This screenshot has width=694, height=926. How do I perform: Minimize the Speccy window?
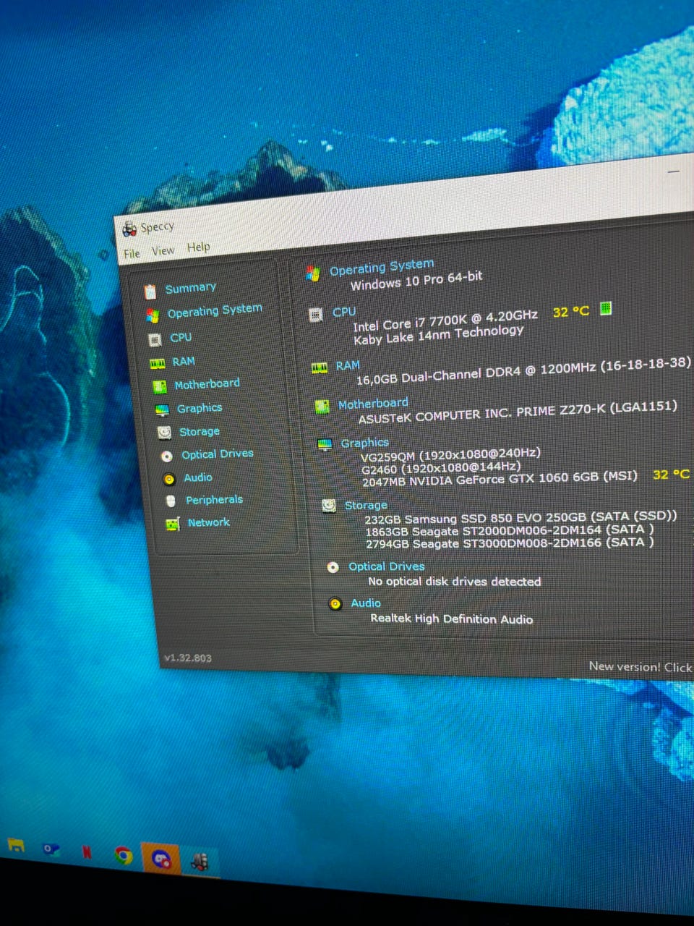[x=673, y=171]
